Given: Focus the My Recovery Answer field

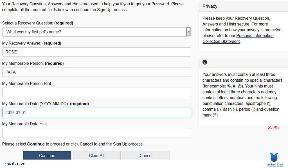Looking at the screenshot, I should point(96,52).
